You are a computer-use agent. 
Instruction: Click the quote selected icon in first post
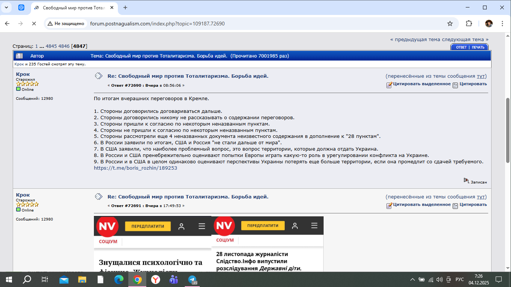tap(389, 84)
